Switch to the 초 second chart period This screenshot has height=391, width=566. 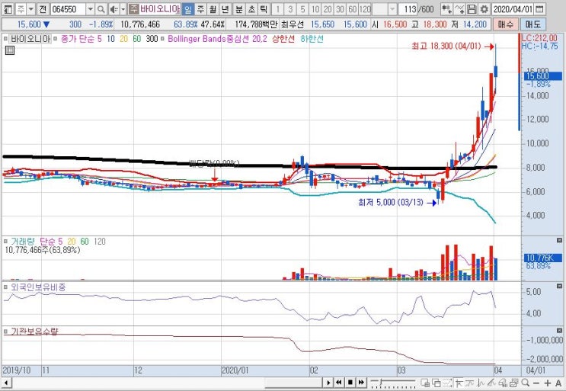click(x=251, y=9)
